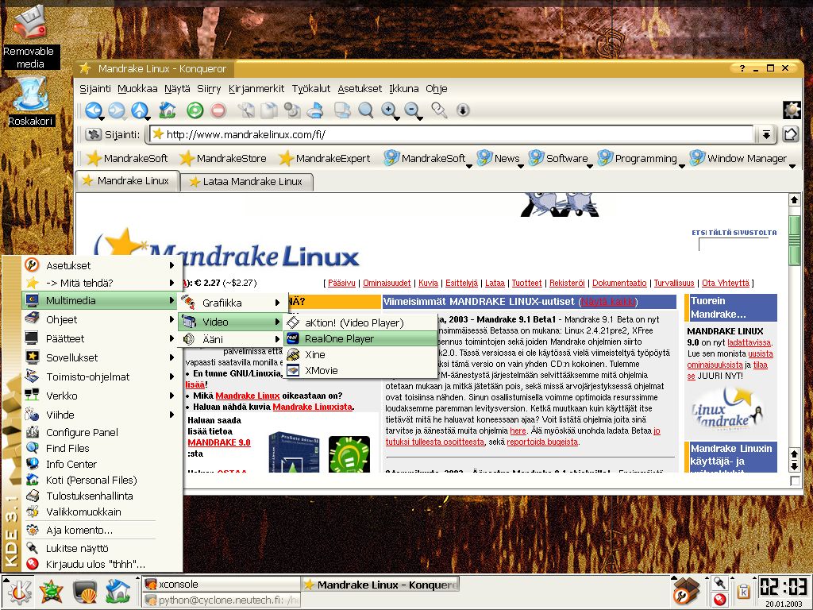This screenshot has height=610, width=813.
Task: Reload the page with the green icon
Action: [195, 110]
